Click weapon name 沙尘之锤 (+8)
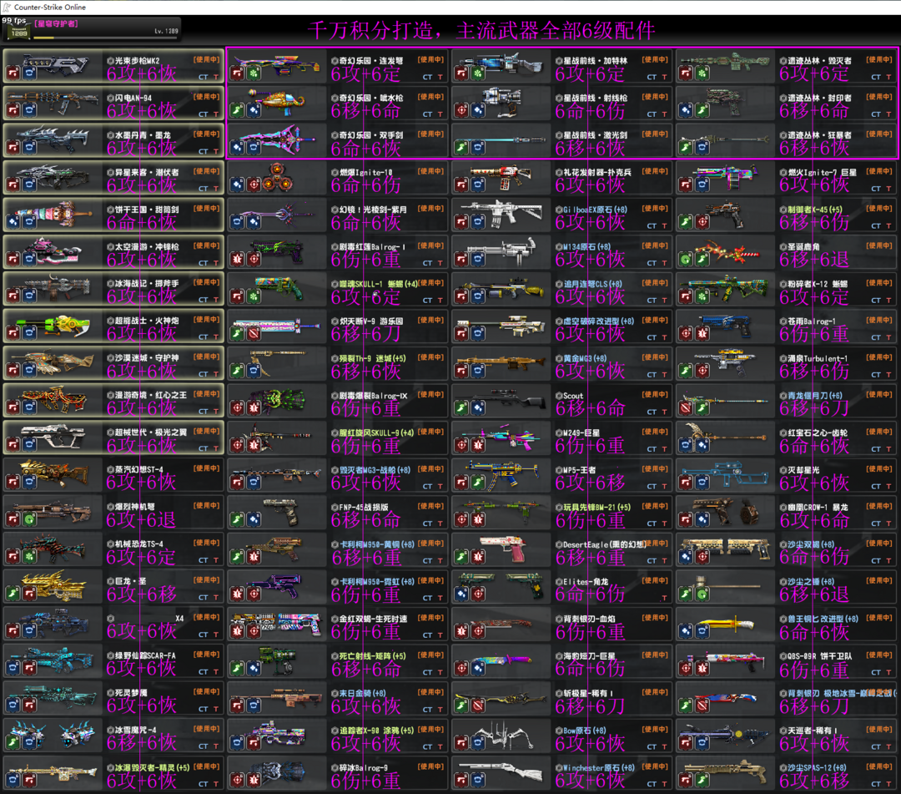901x794 pixels. (x=811, y=581)
